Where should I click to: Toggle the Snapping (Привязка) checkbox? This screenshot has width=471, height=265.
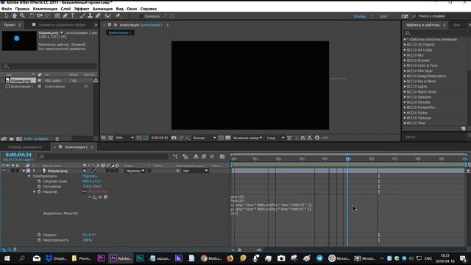tap(141, 16)
